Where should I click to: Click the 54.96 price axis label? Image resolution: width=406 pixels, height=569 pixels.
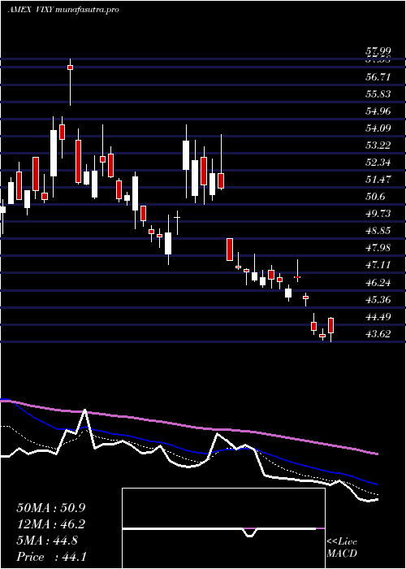[378, 111]
